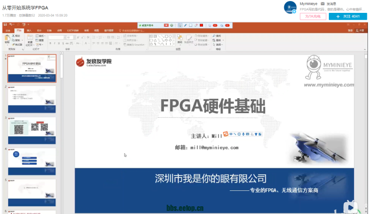Click the eraser tool on recorder toolbar
Viewport: 370px width, 214px height.
(x=196, y=25)
